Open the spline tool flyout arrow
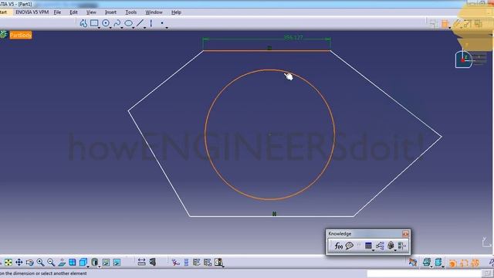The image size is (494, 278). [122, 28]
